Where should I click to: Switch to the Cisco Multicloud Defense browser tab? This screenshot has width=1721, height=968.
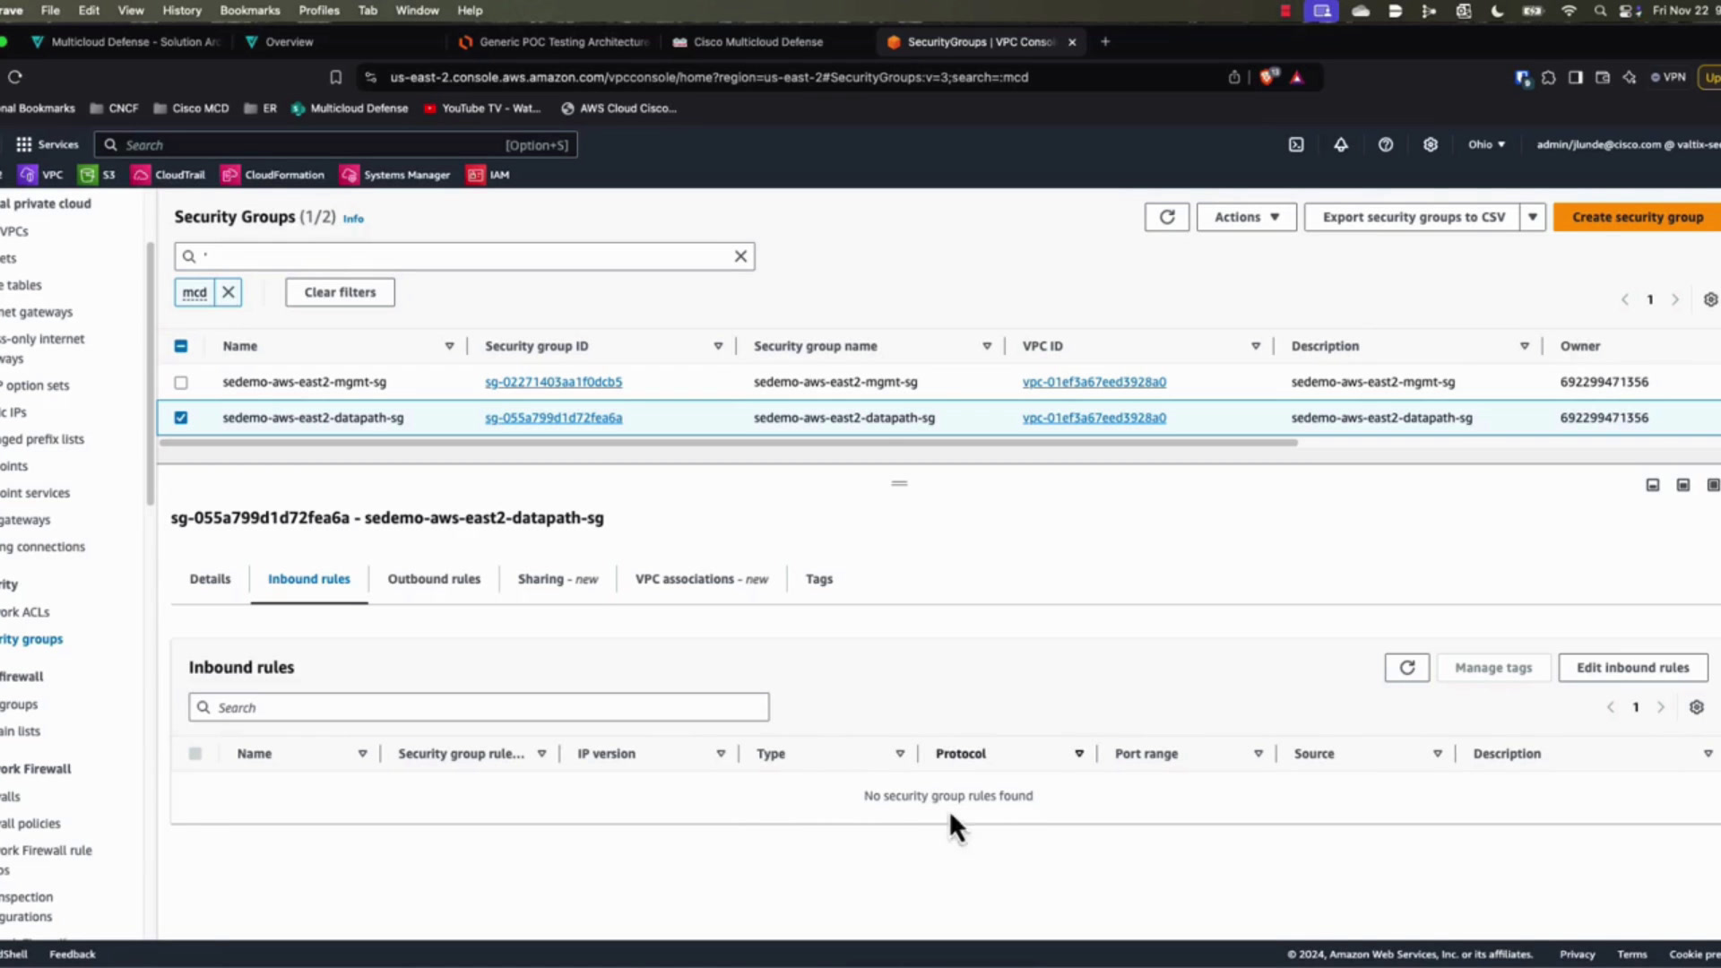(757, 42)
